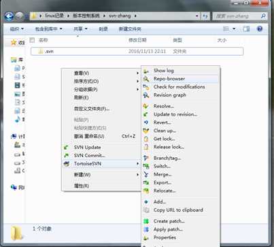
Task: Click the Switch icon
Action: pos(146,166)
